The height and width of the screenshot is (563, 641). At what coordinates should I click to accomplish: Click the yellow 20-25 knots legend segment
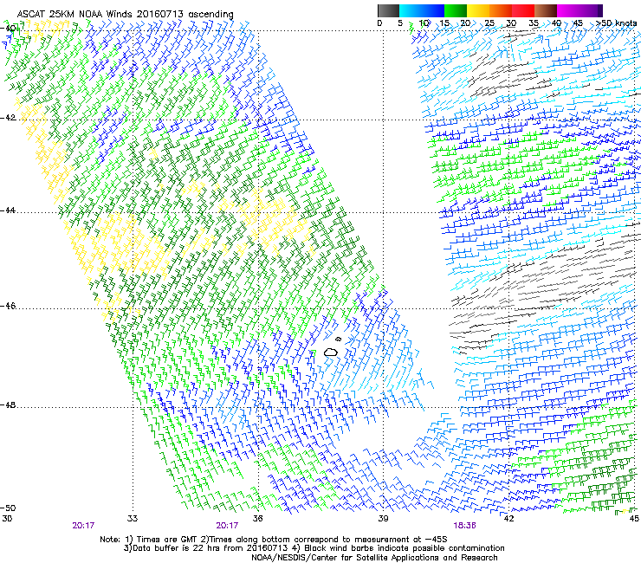(x=478, y=10)
